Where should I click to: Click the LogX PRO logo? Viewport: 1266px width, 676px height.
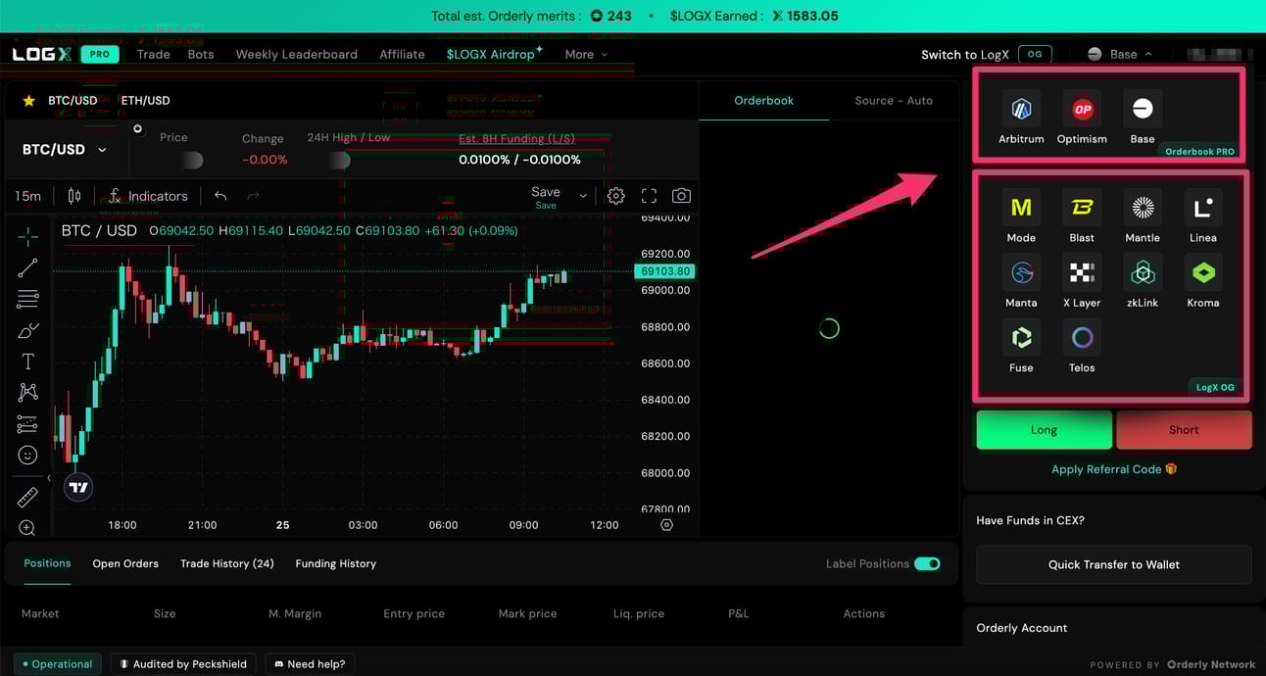66,55
